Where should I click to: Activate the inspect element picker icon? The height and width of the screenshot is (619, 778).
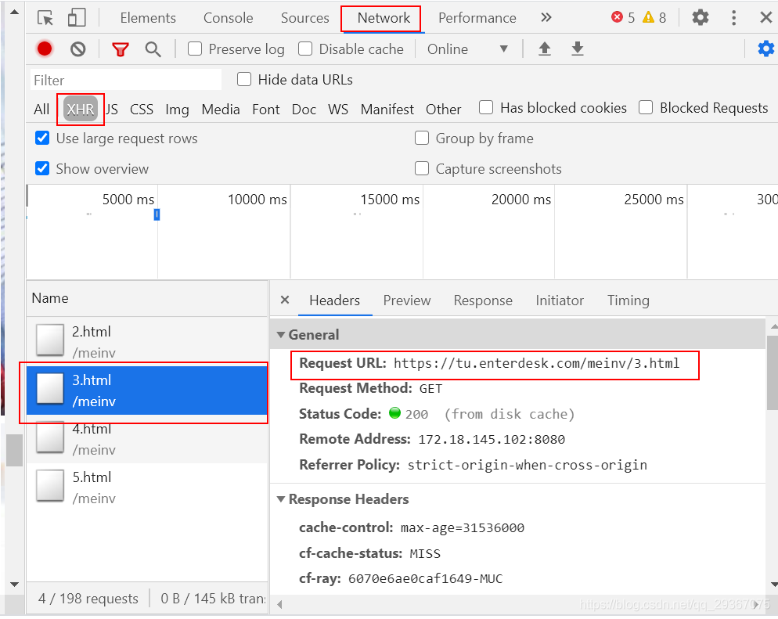coord(45,18)
